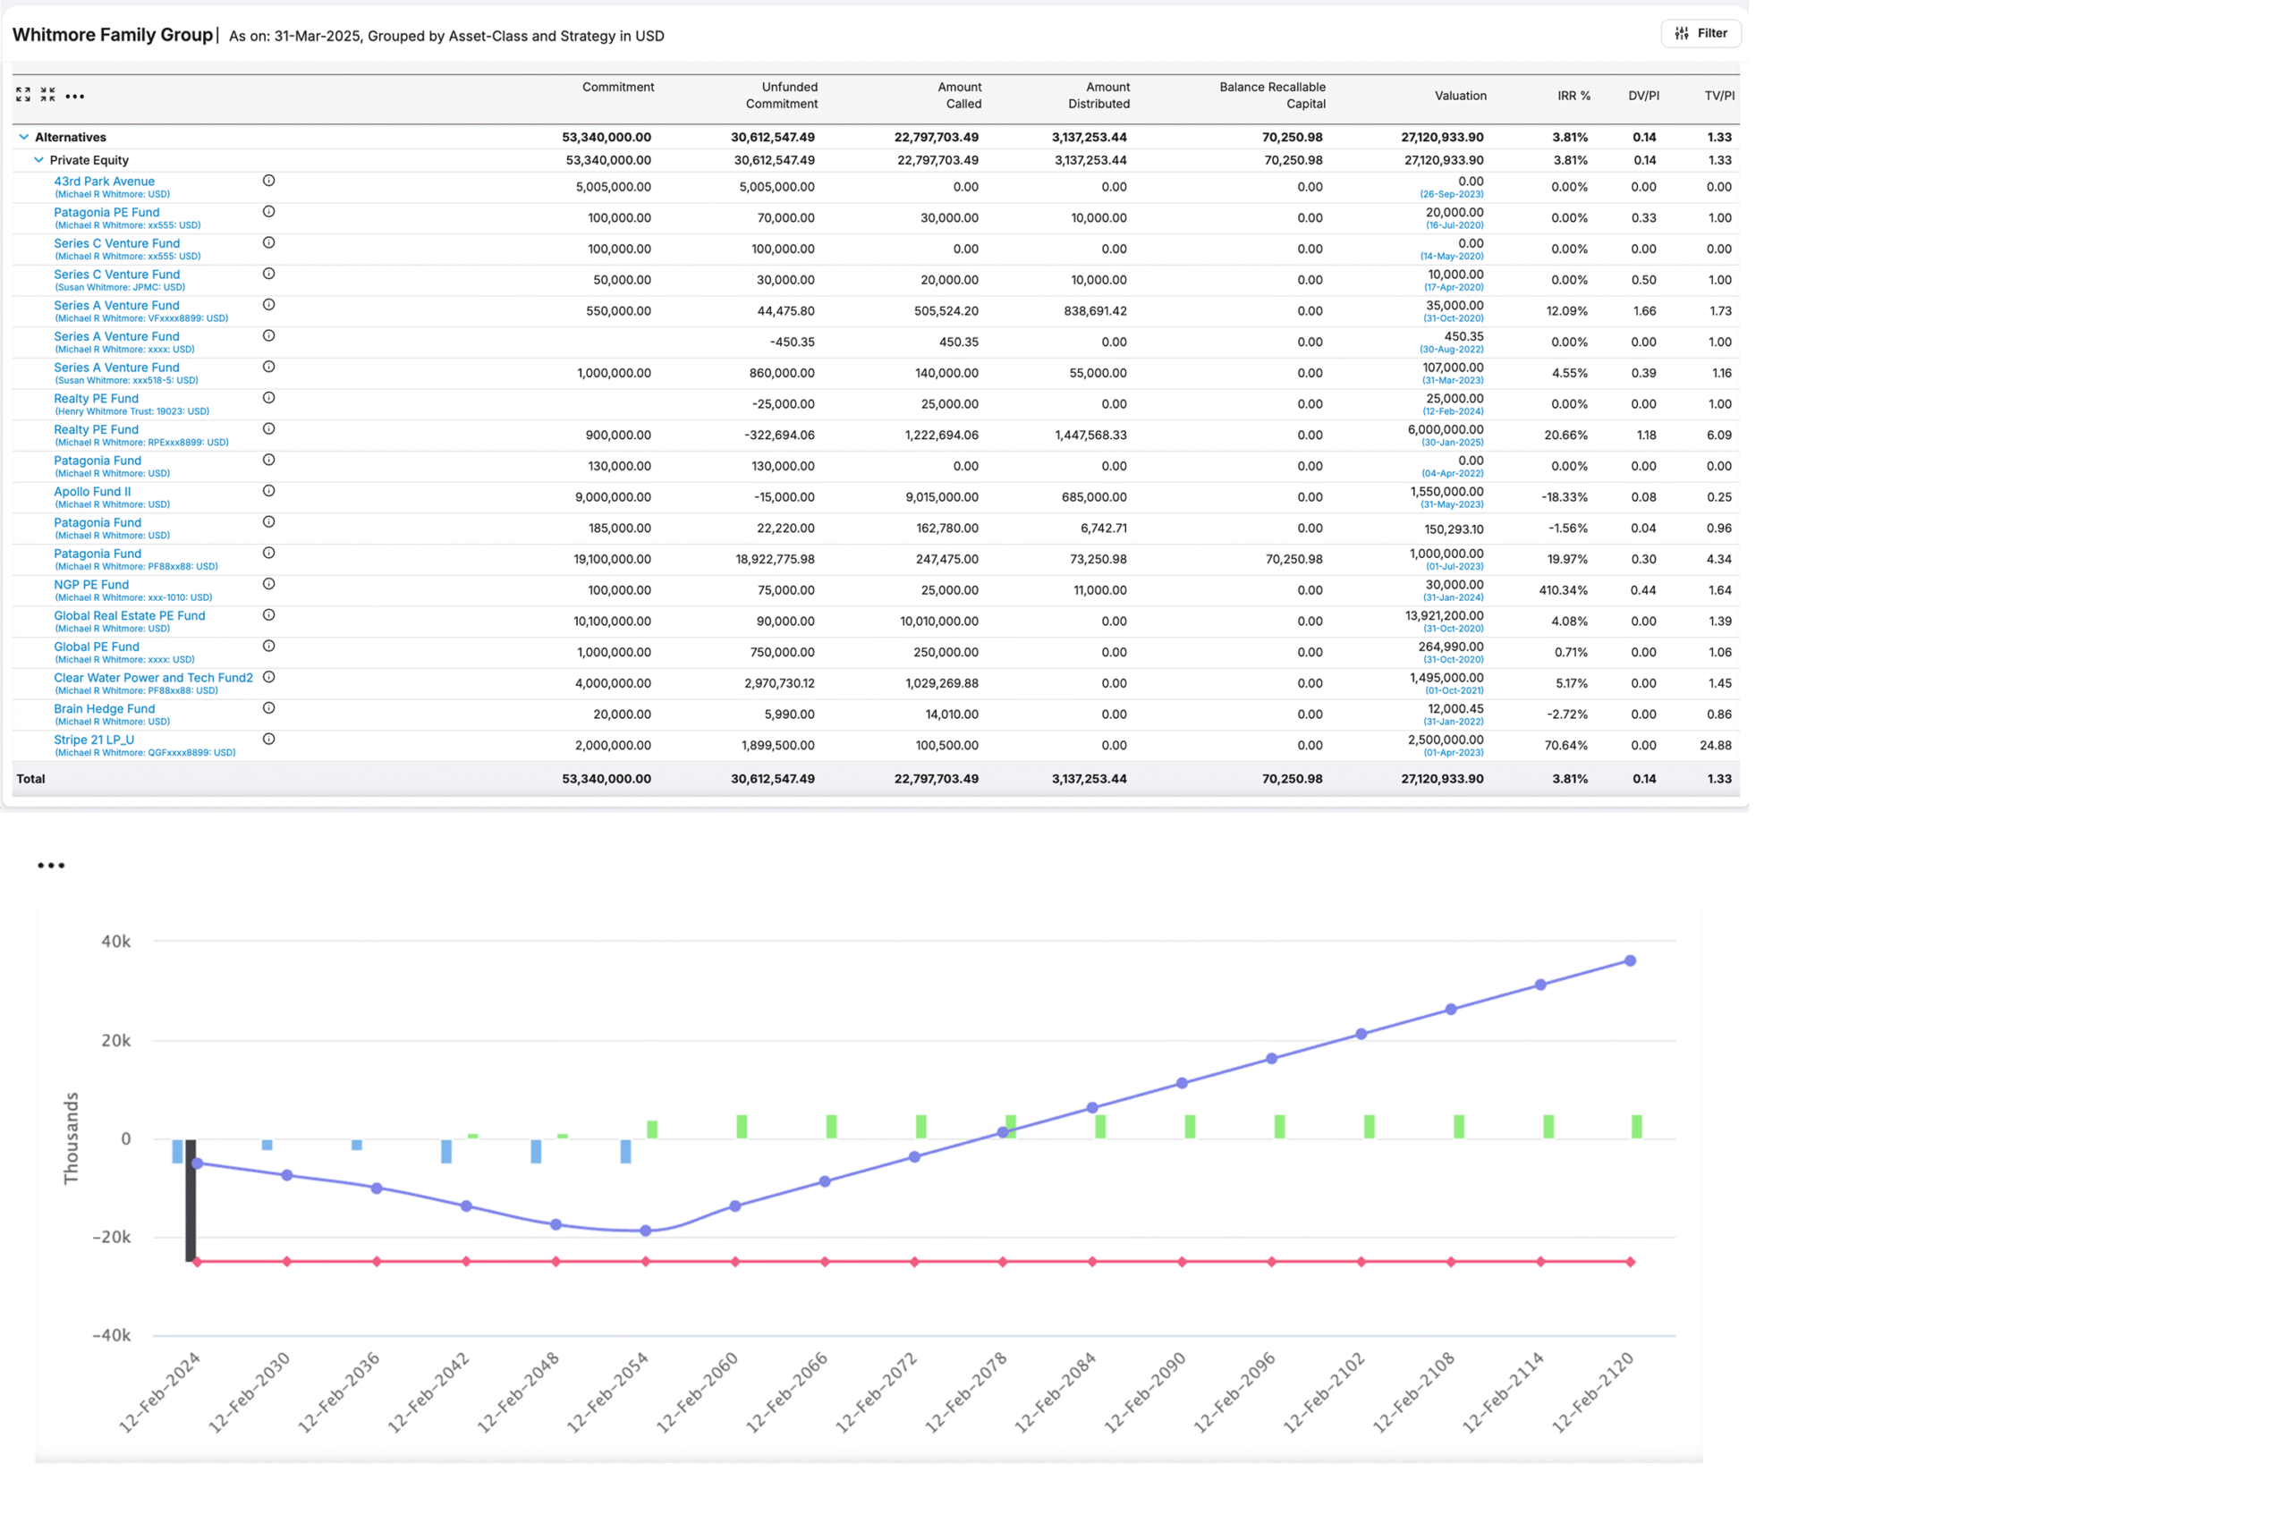Viewport: 2290px width, 1531px height.
Task: Click the info icon beside Stripe 21 LP_U
Action: [269, 740]
